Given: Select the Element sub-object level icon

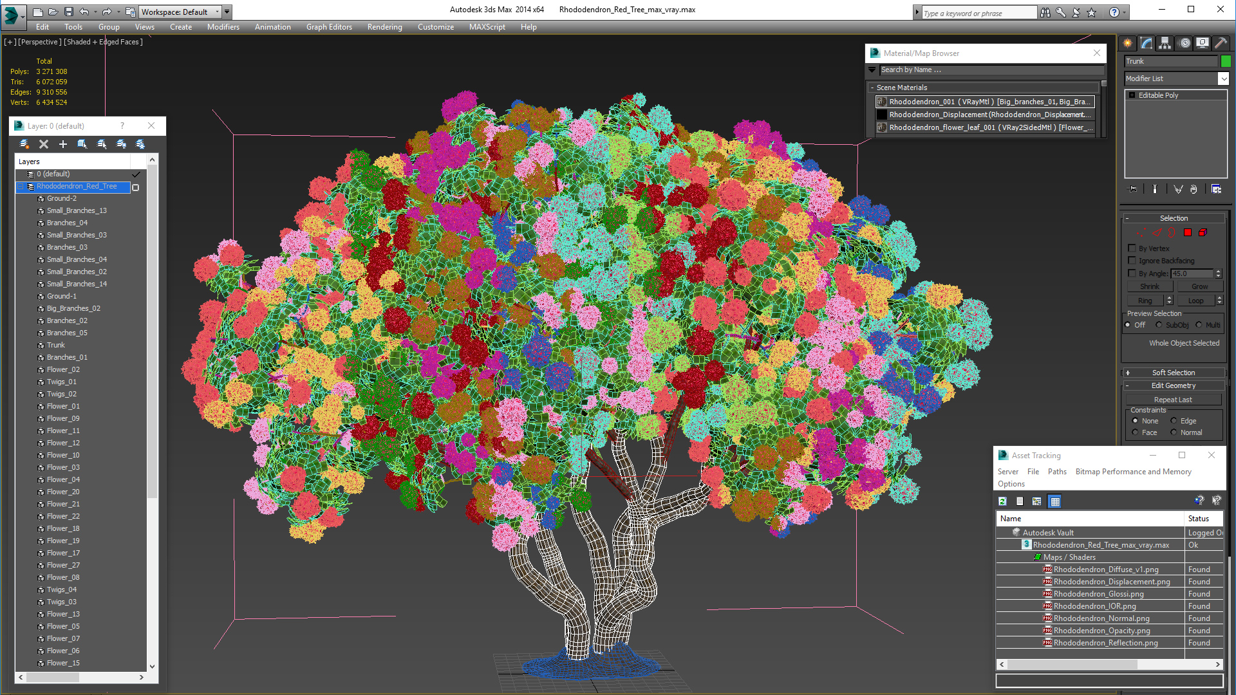Looking at the screenshot, I should pos(1203,232).
